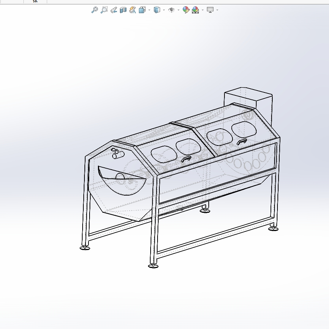Click the Zoom to Fit icon

tap(95, 10)
